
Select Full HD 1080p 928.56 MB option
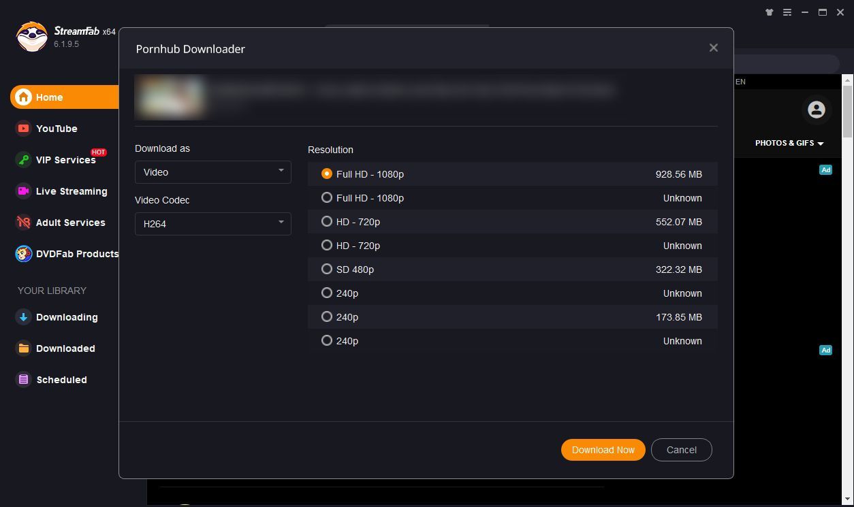coord(512,174)
